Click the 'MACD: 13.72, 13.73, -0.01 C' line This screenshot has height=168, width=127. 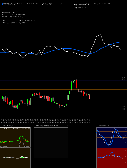click(12, 17)
